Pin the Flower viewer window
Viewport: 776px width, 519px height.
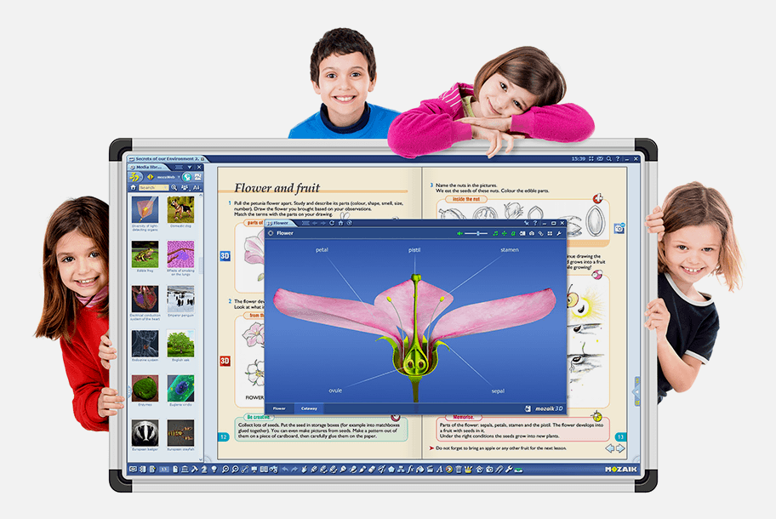(527, 223)
